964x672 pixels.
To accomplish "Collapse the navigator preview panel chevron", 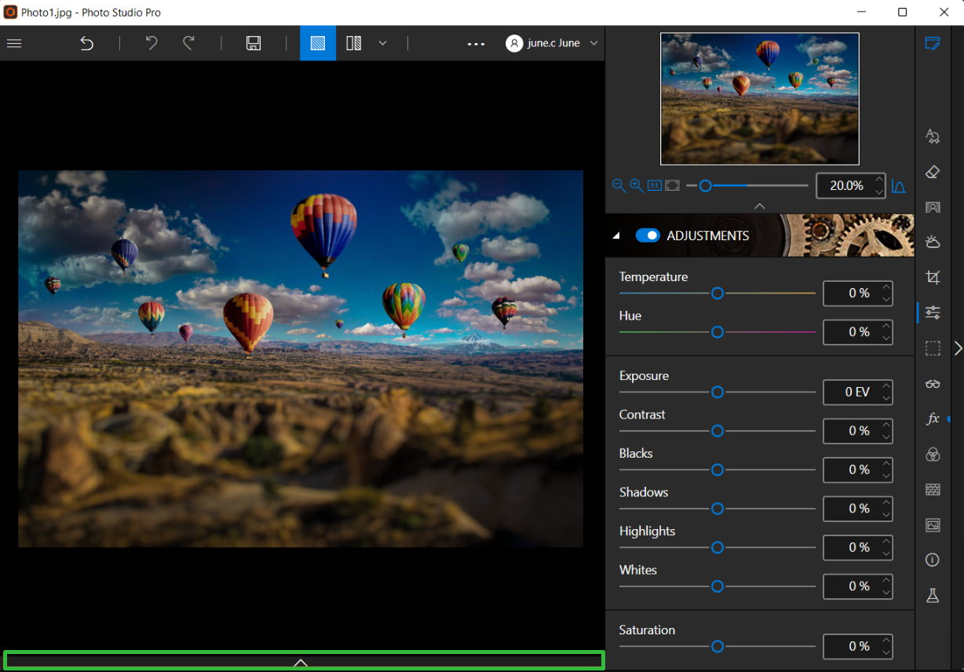I will [x=759, y=206].
